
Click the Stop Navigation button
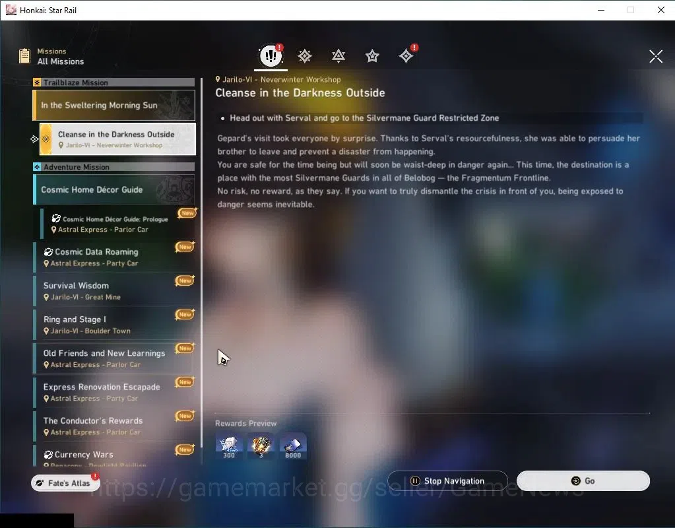tap(448, 480)
